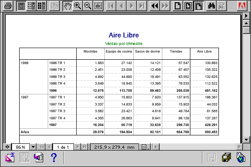Click the Go Back double-arrow icon
The height and width of the screenshot is (167, 251).
pyautogui.click(x=155, y=6)
